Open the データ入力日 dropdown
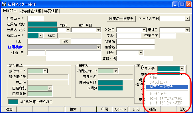This screenshot has height=113, width=193. tap(187, 19)
